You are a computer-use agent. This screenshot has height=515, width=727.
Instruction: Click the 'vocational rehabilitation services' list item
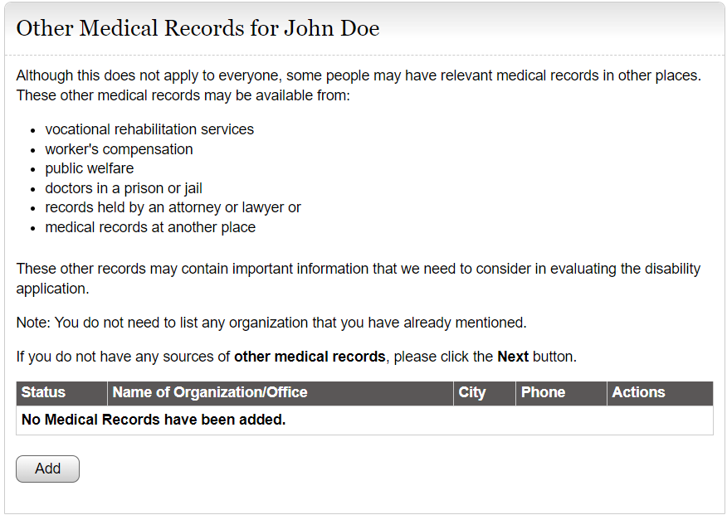tap(149, 129)
